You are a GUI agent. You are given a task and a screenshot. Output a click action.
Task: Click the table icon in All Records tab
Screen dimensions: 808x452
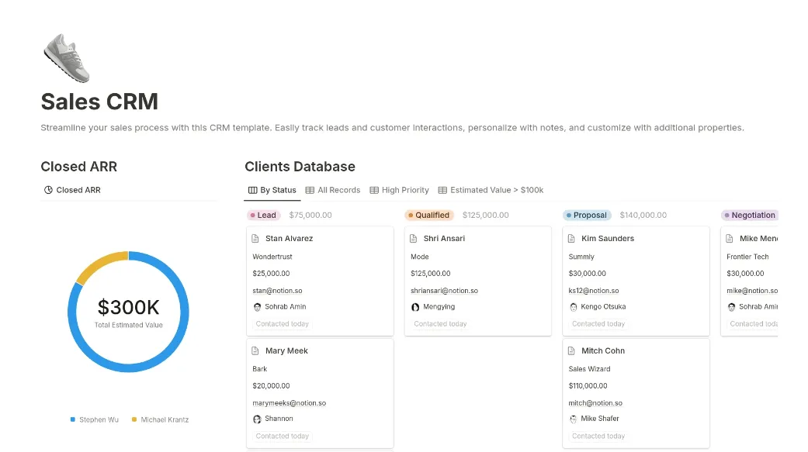pos(310,190)
